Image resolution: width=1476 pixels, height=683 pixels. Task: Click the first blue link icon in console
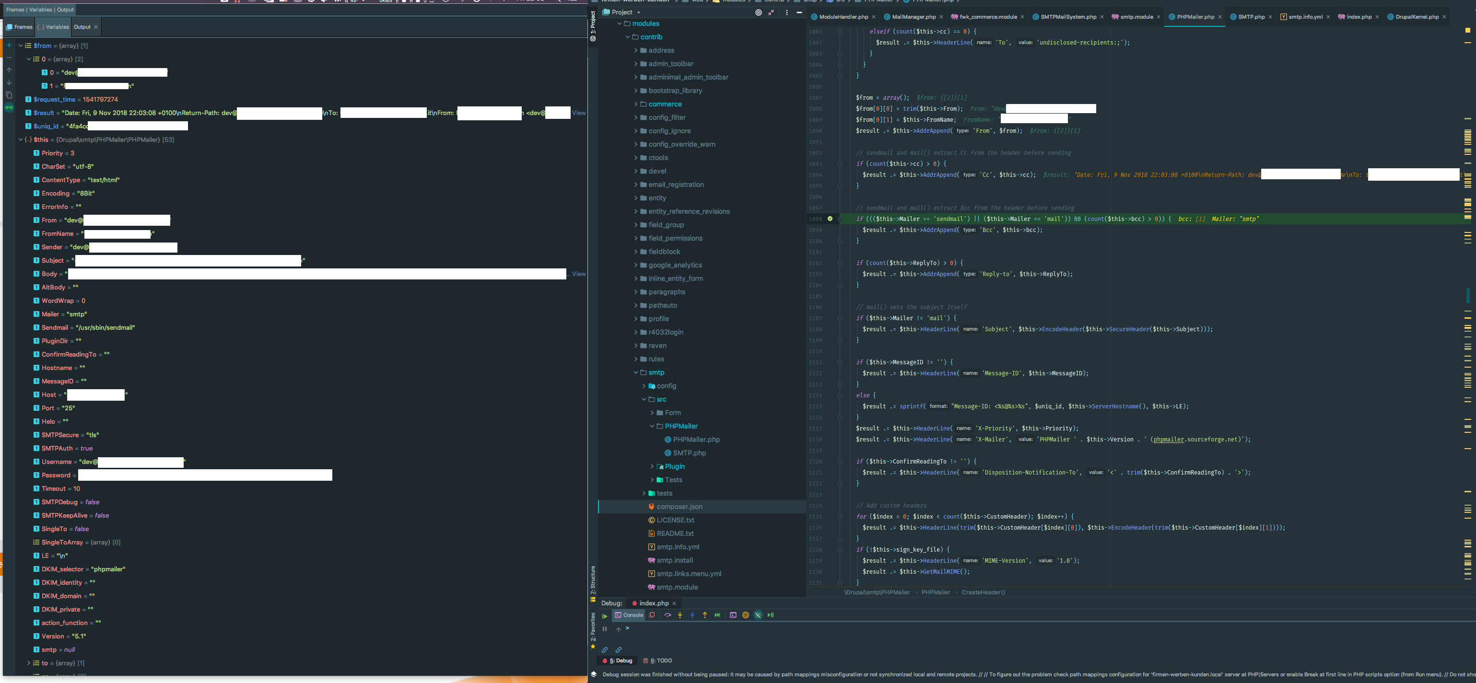tap(605, 650)
